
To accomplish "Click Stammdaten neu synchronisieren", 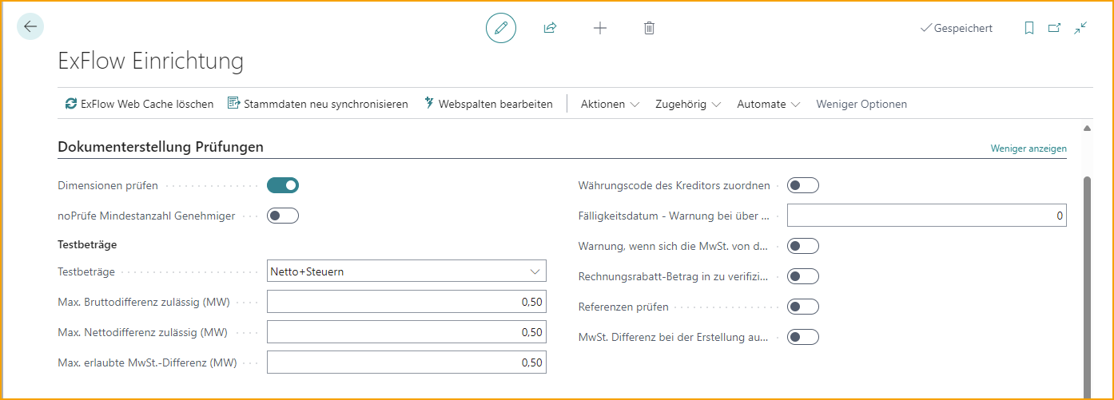I will click(x=318, y=104).
